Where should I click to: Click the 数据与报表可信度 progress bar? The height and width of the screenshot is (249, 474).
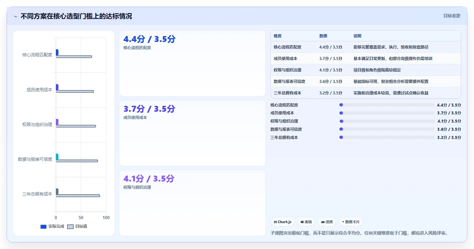387,129
